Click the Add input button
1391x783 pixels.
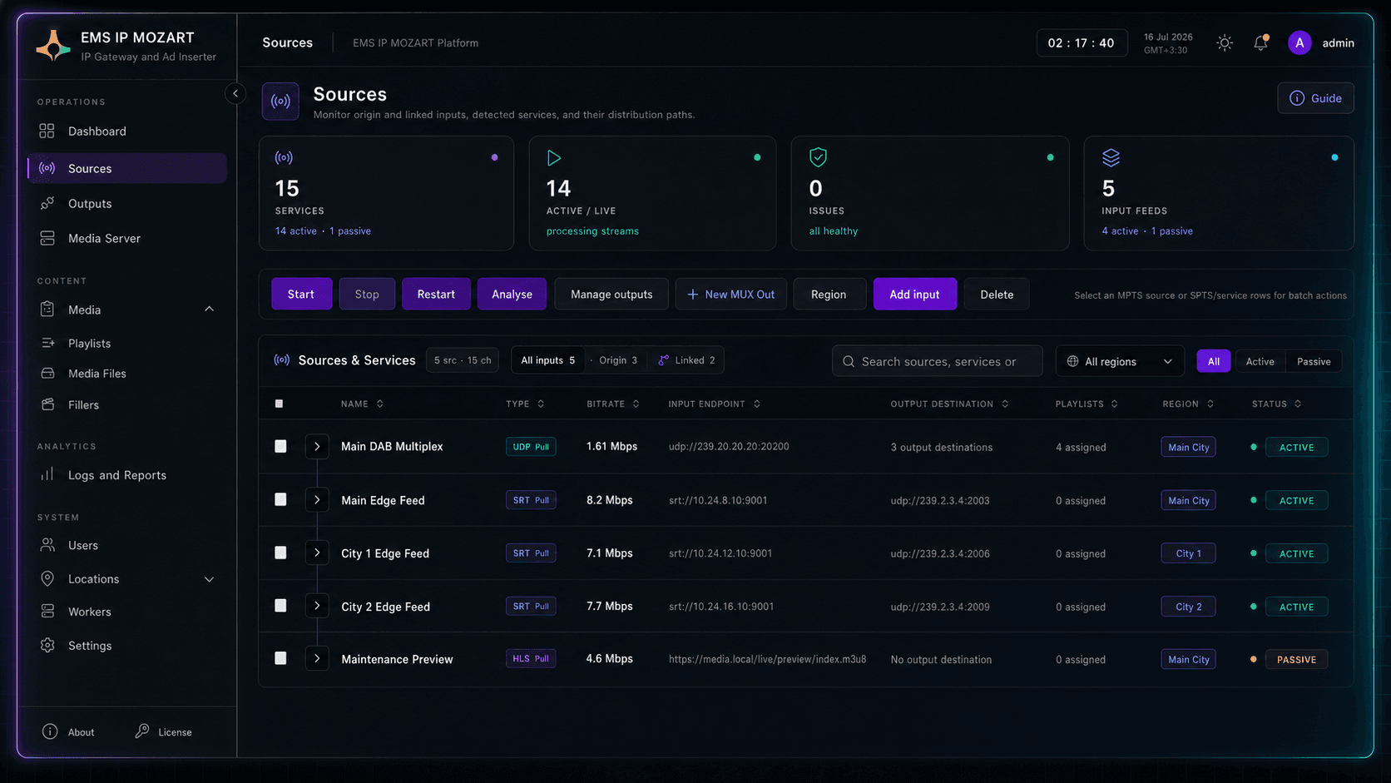point(914,294)
